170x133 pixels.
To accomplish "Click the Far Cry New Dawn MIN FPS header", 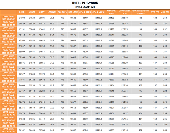I will pyautogui.click(x=141, y=12).
